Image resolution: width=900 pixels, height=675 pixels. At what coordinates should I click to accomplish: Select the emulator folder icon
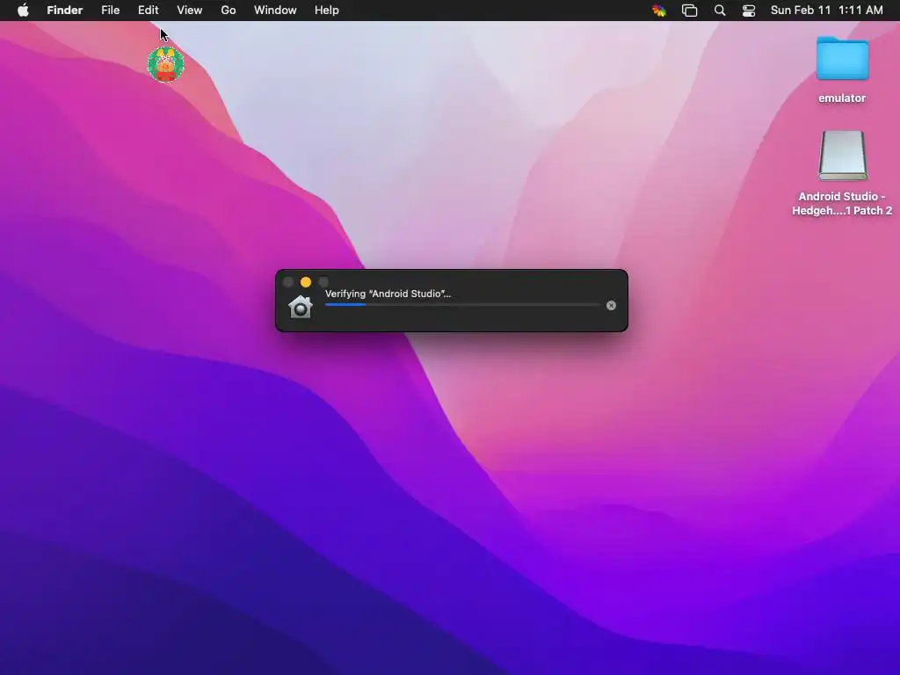[x=842, y=59]
